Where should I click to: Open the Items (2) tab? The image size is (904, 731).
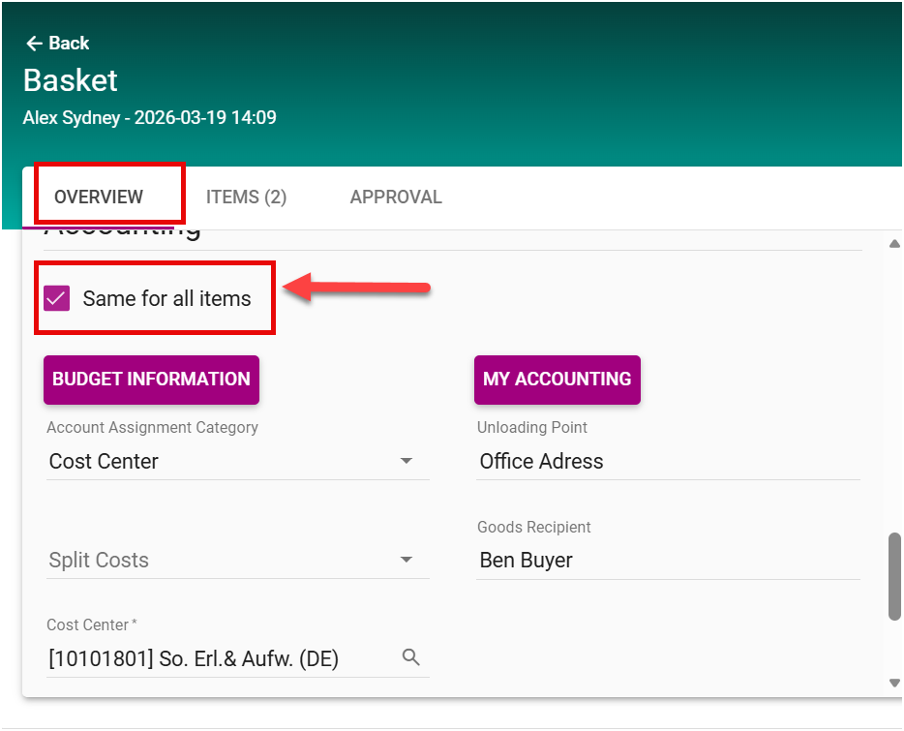(x=246, y=197)
